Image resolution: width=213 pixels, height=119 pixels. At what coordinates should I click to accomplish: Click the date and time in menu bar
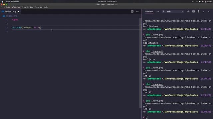pos(106,2)
